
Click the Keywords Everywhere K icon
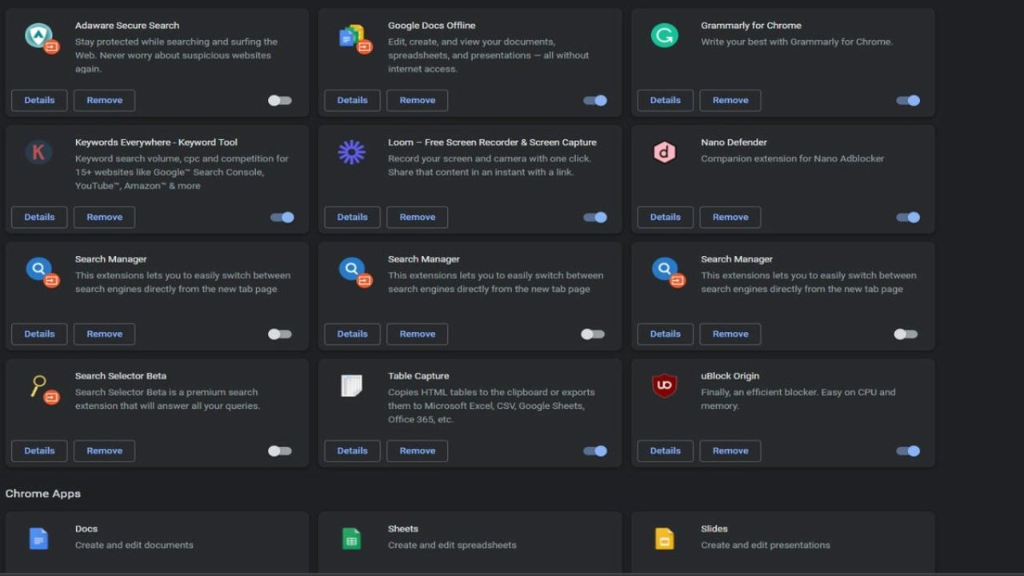pos(38,152)
